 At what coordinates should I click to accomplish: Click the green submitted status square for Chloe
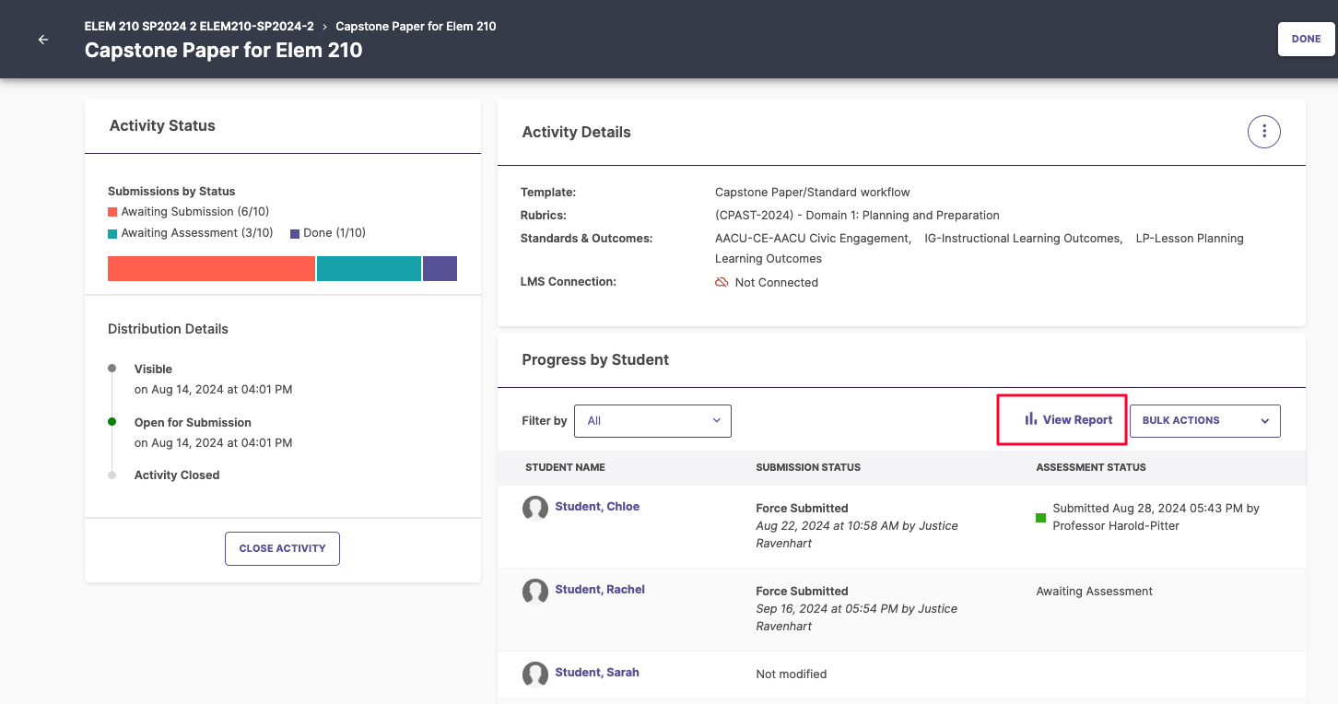pos(1040,520)
